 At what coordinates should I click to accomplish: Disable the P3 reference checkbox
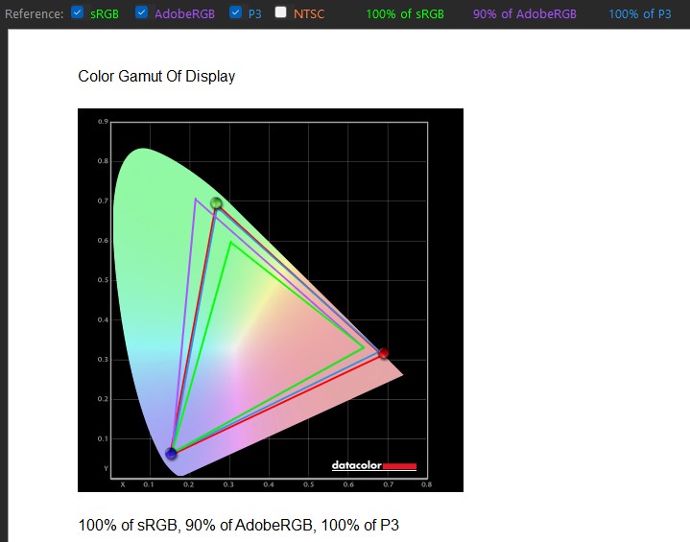click(x=235, y=12)
